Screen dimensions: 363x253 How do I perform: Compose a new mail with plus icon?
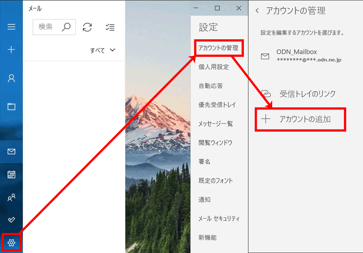pyautogui.click(x=11, y=49)
